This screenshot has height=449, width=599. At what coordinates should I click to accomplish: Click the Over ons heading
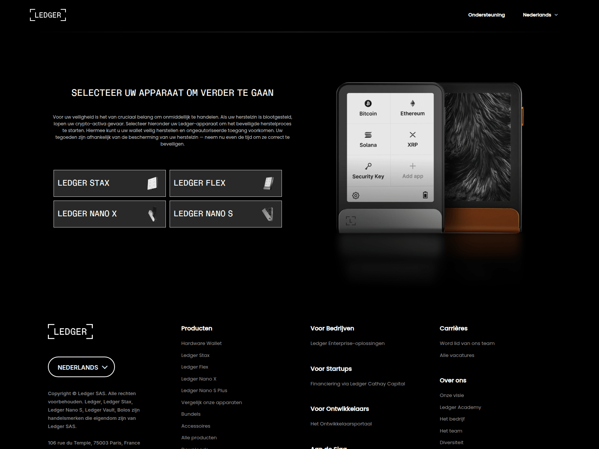pyautogui.click(x=453, y=381)
